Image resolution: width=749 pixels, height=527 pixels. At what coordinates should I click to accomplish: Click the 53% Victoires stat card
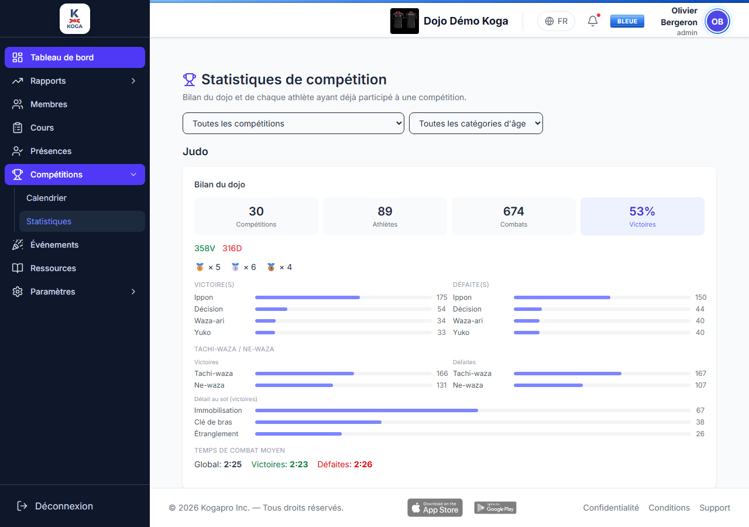tap(643, 216)
